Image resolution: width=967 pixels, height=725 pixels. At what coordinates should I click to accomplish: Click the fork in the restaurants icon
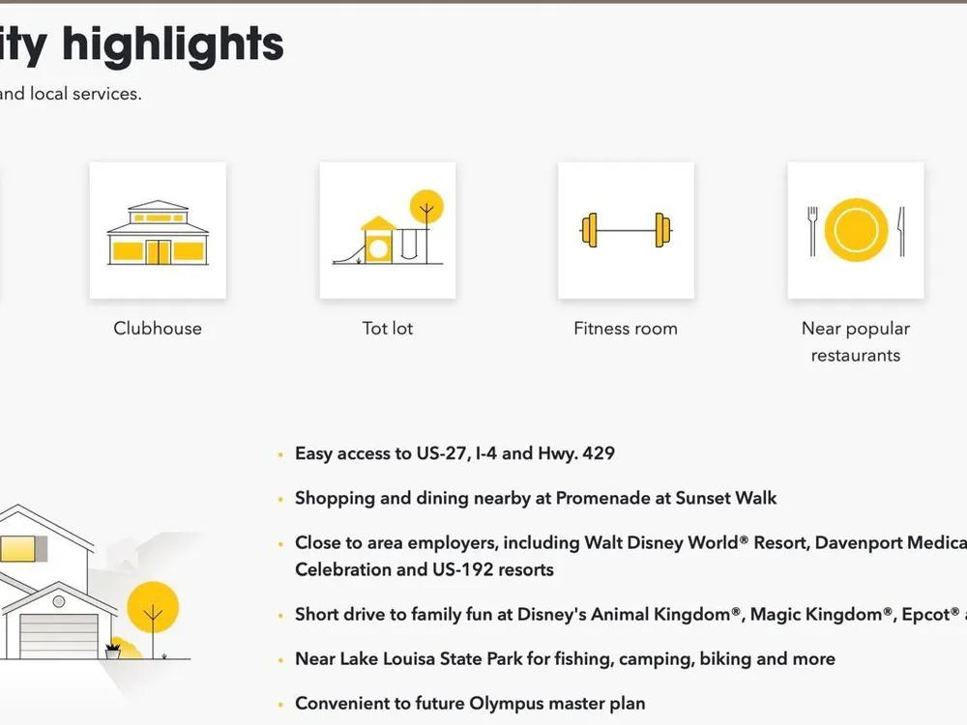pos(812,231)
